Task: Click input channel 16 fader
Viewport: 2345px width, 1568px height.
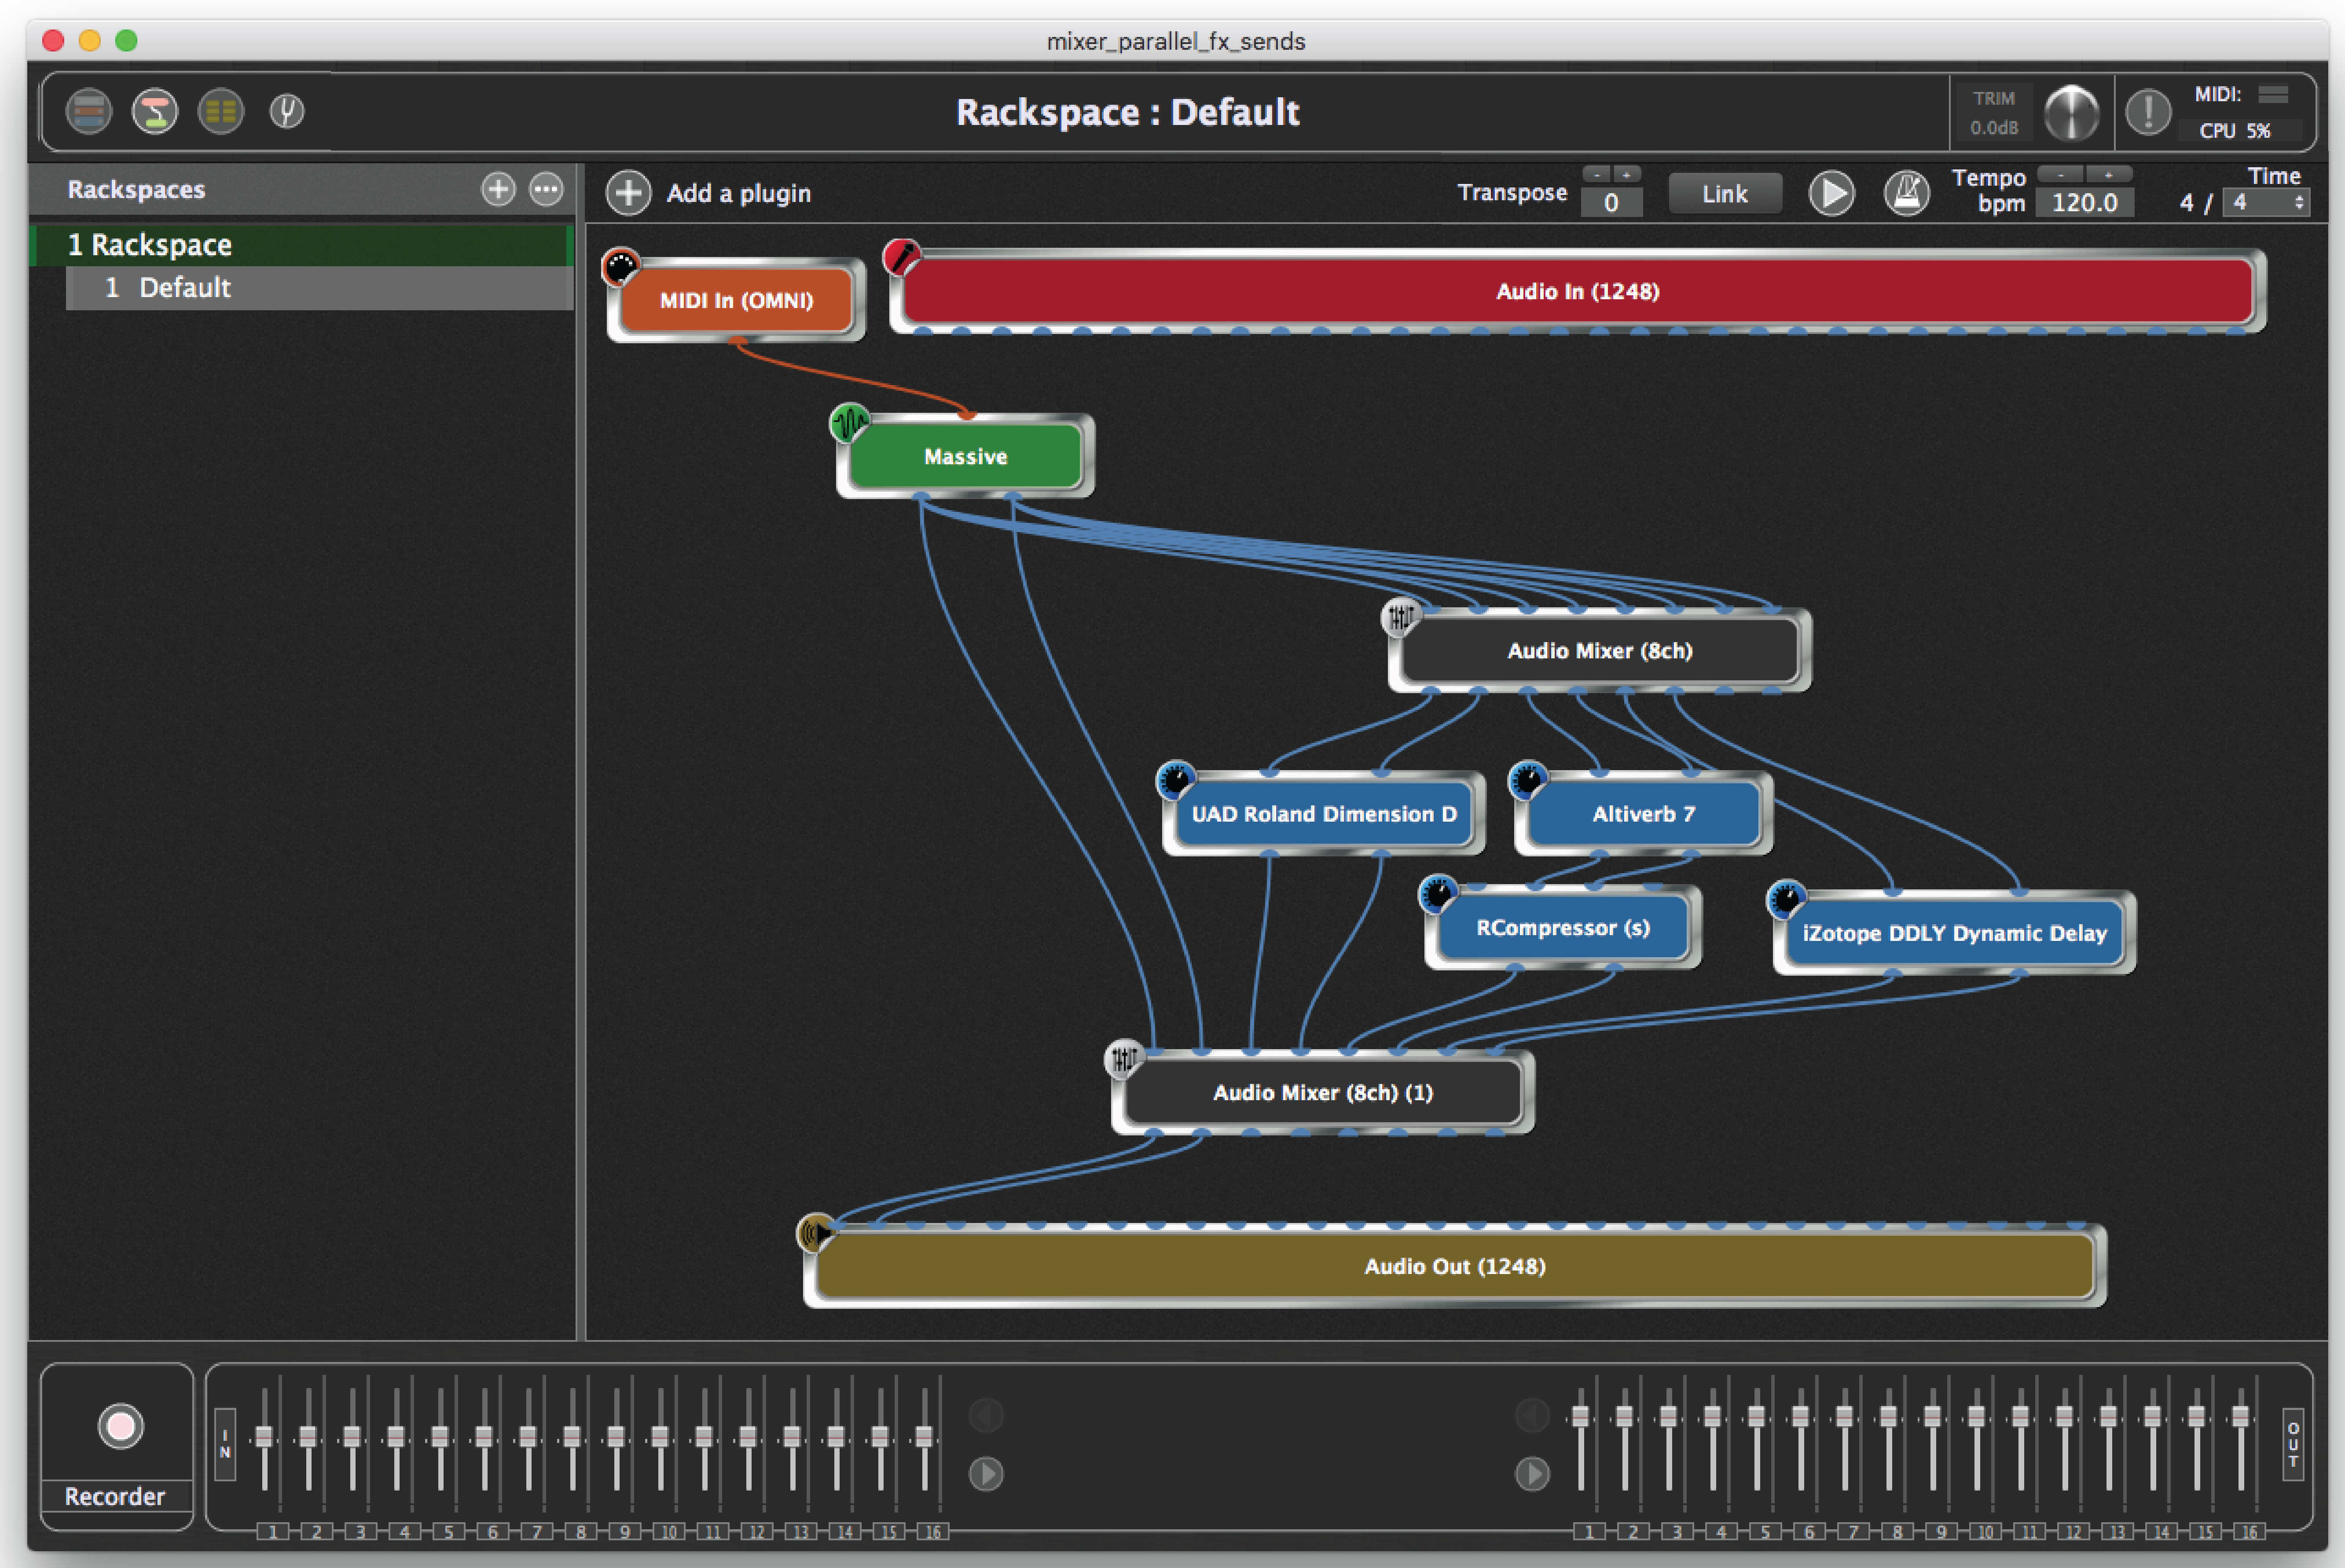Action: click(924, 1437)
